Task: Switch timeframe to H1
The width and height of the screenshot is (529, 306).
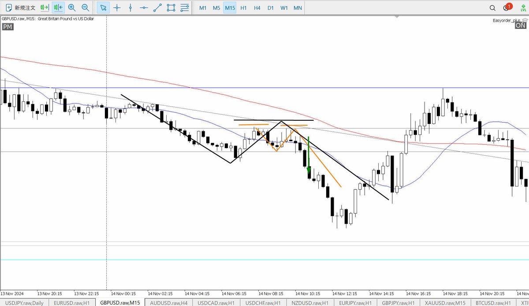Action: click(243, 8)
